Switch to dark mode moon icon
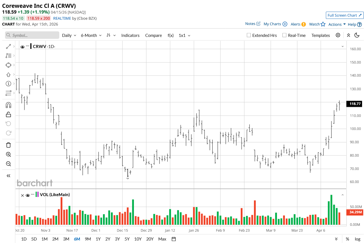 coord(357,35)
